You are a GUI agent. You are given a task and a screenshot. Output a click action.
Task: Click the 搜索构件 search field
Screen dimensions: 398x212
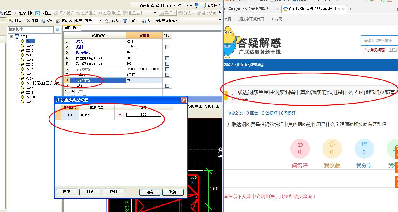(31, 29)
